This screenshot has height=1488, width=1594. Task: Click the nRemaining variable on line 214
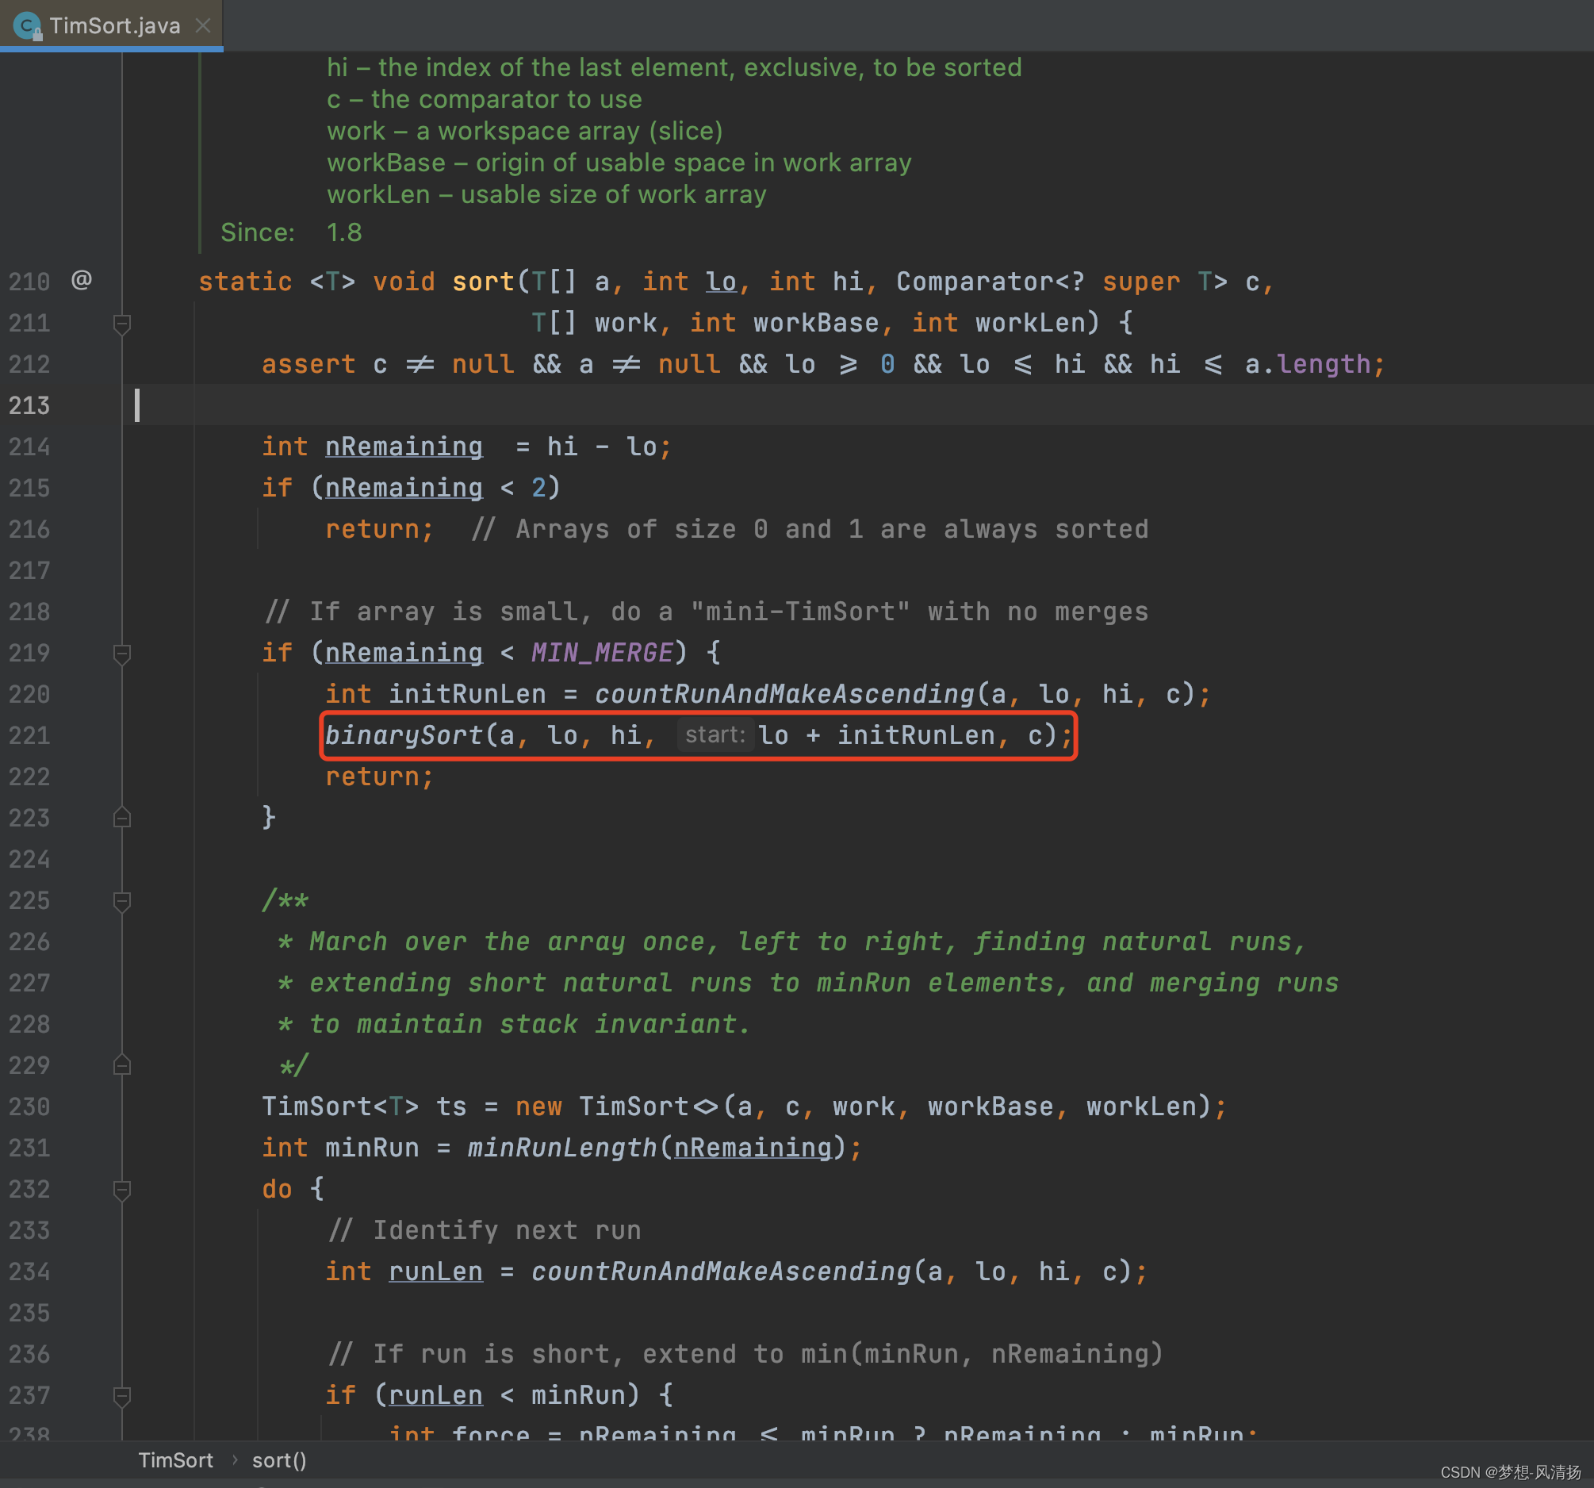pyautogui.click(x=404, y=447)
